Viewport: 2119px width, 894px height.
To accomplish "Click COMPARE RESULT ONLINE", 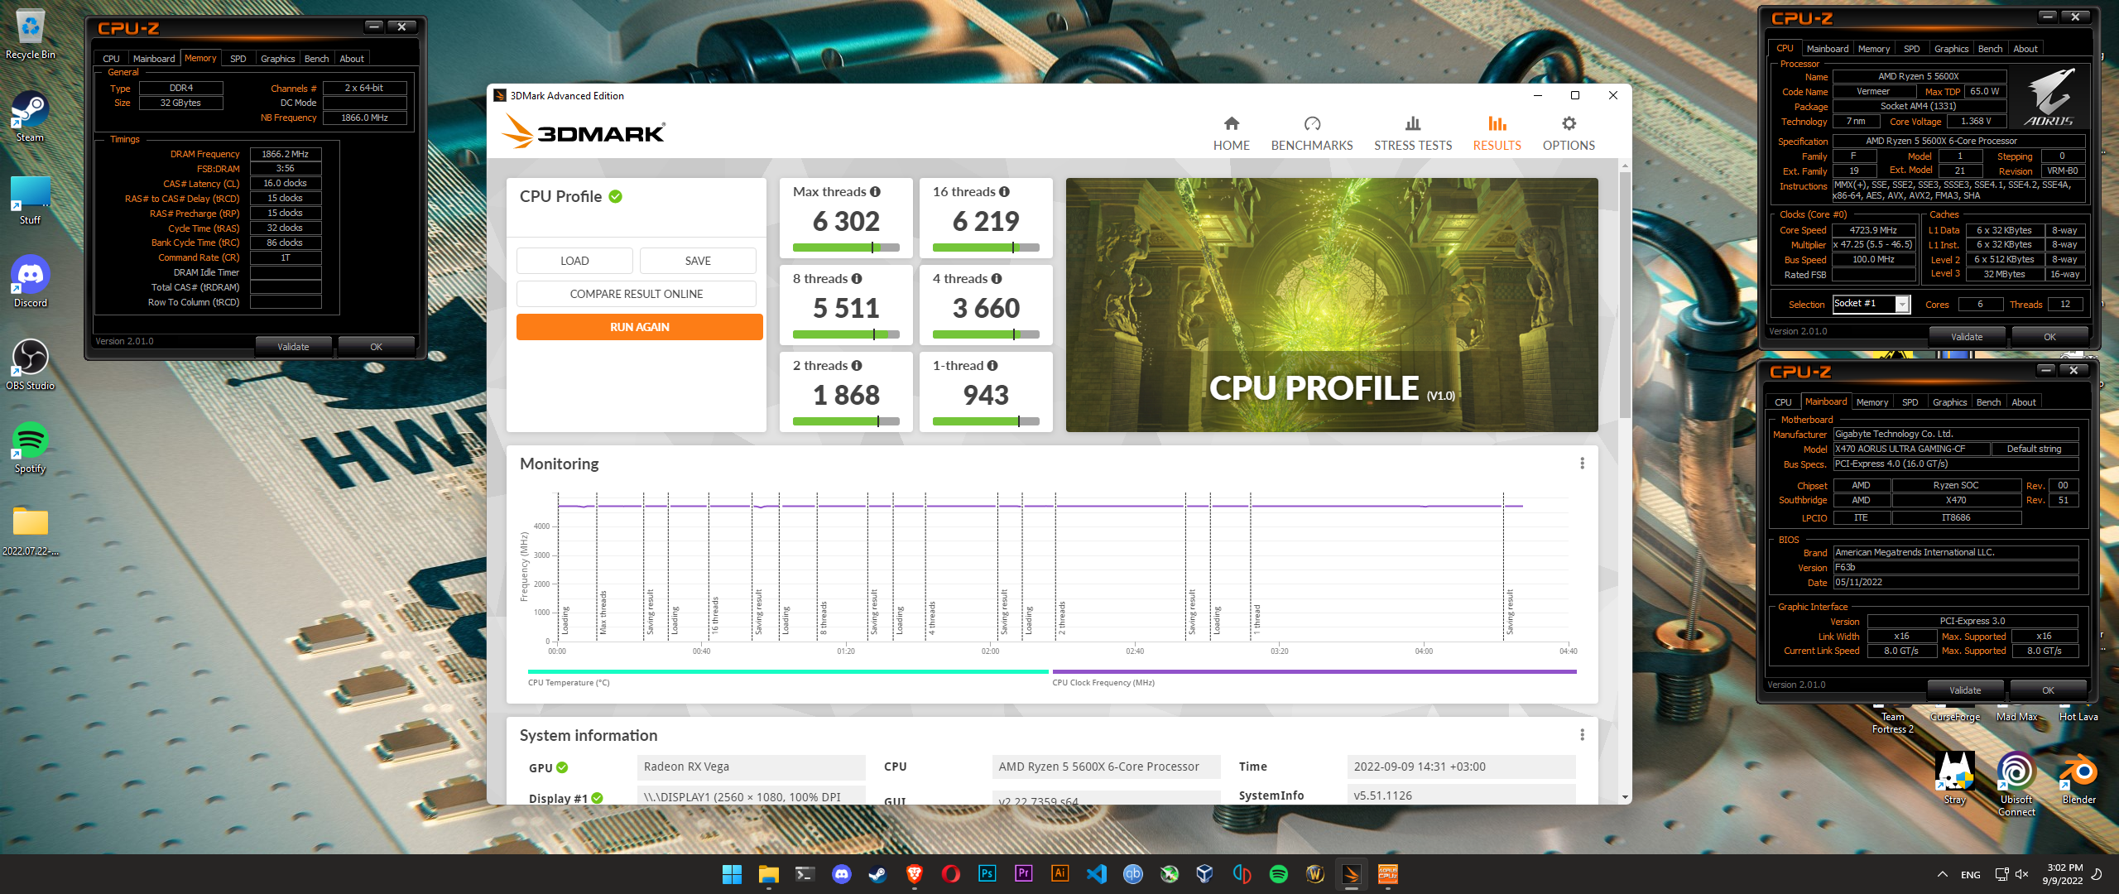I will pyautogui.click(x=636, y=294).
